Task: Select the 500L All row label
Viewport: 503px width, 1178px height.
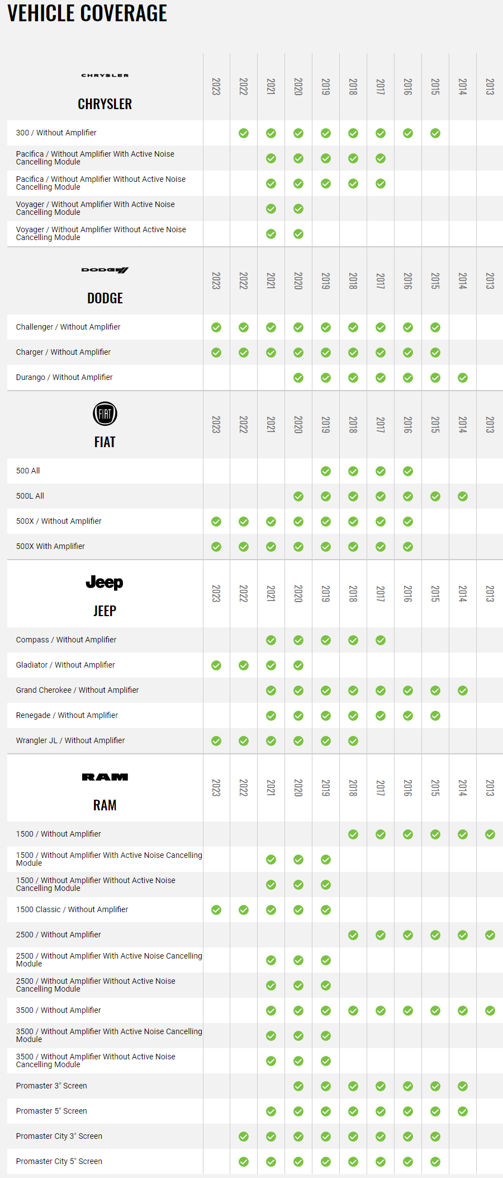Action: click(x=30, y=496)
